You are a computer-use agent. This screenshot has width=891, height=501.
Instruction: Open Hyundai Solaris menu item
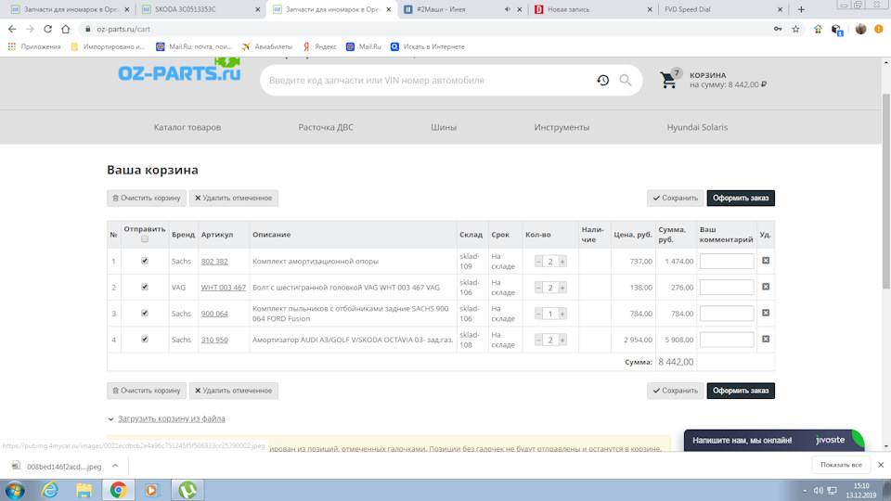pos(697,127)
